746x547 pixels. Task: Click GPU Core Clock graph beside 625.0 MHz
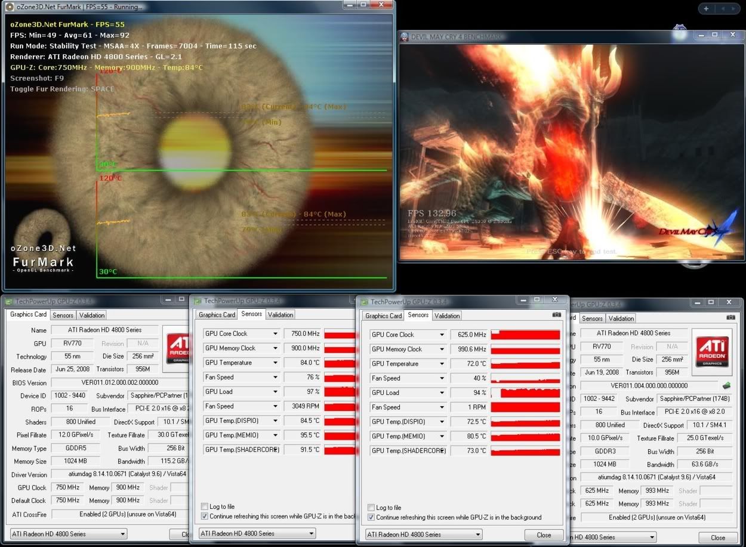(x=525, y=335)
